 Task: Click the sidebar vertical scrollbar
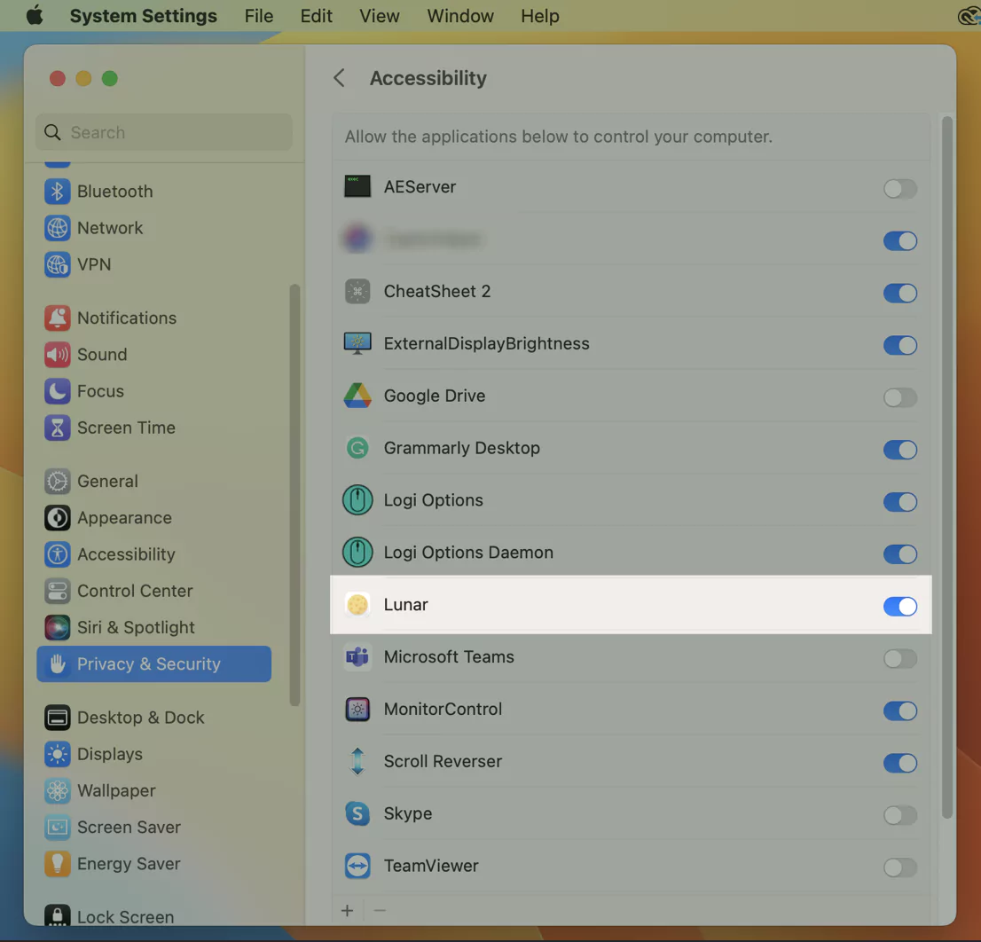[294, 496]
